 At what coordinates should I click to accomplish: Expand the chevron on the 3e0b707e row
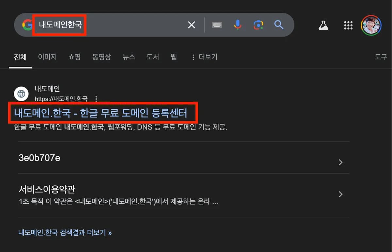341,162
